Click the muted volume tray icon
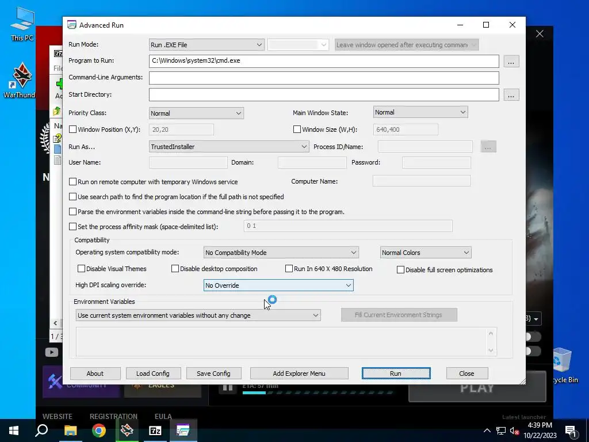This screenshot has height=442, width=589. (514, 430)
